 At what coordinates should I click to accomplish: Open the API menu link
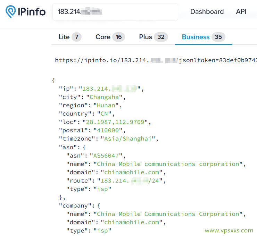point(241,12)
